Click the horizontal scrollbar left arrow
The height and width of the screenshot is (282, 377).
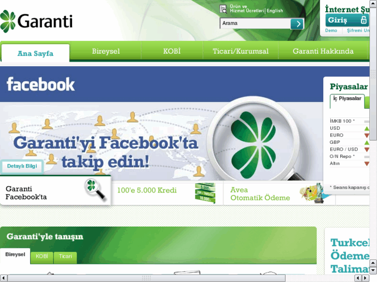point(3,278)
